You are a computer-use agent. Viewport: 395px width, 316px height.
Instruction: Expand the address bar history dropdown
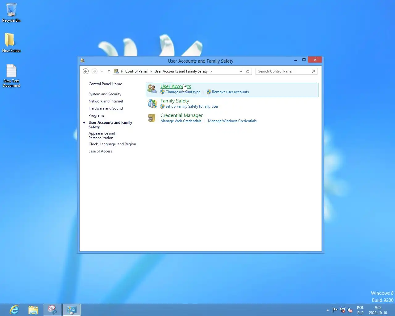[241, 71]
